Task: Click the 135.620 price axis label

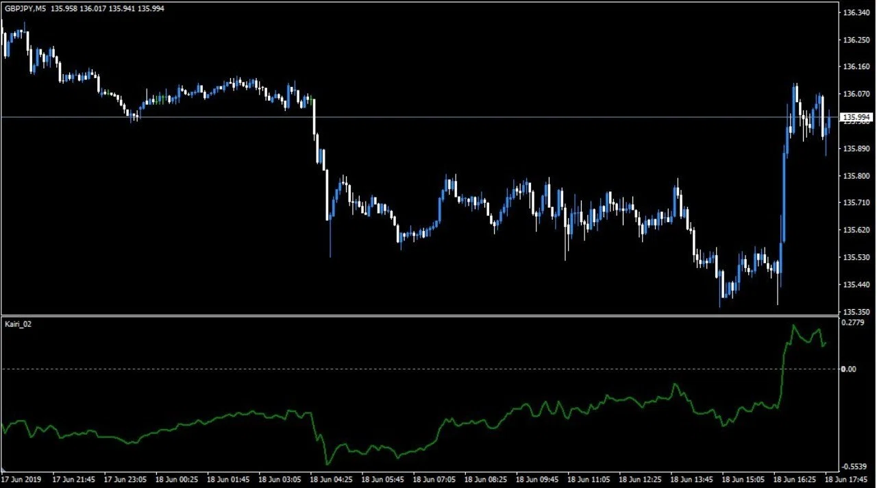Action: (856, 230)
